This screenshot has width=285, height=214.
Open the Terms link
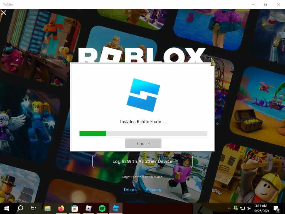click(130, 189)
